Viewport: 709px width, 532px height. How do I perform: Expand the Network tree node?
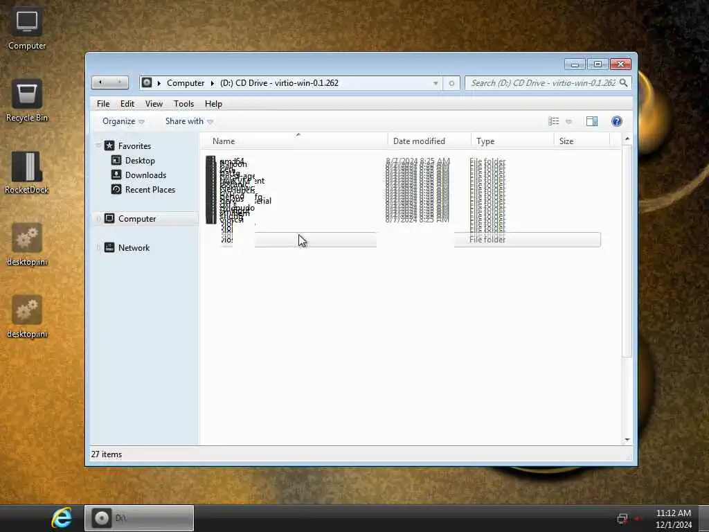pos(98,248)
